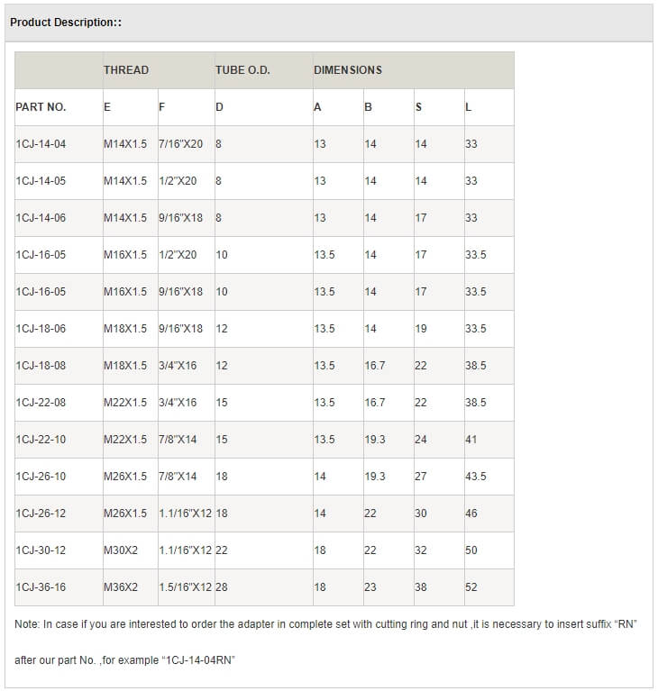Select the DIMENSIONS header cell
Screen dimensions: 658x691
[348, 70]
